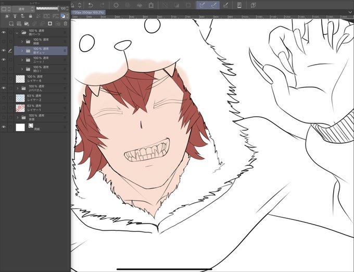Screen dimensions: 354x272
Task: Open Scale/Rotate transform tool
Action: 151,5
